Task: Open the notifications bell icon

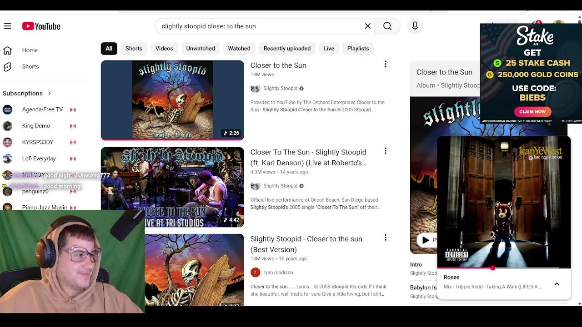Action: pyautogui.click(x=535, y=23)
